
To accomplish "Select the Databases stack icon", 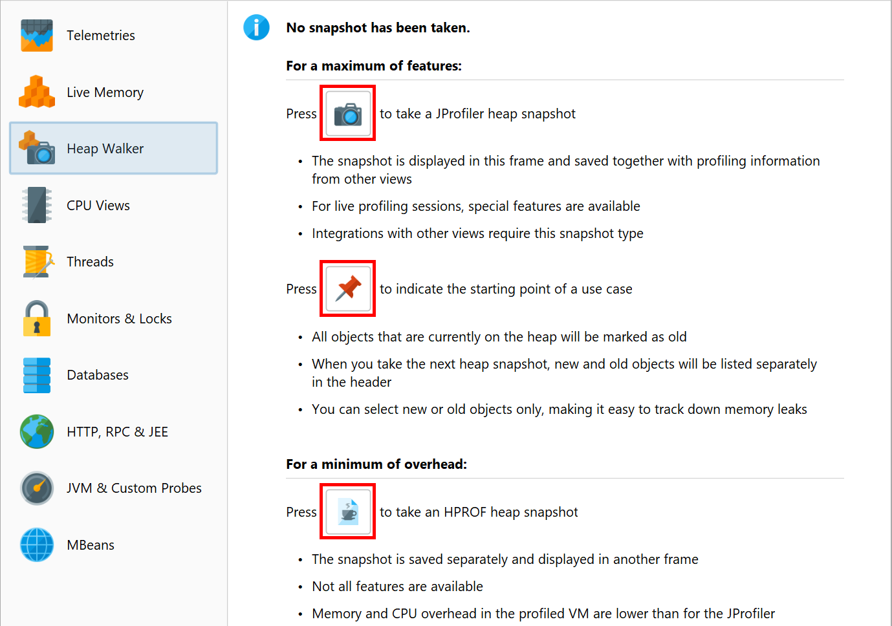I will coord(37,375).
